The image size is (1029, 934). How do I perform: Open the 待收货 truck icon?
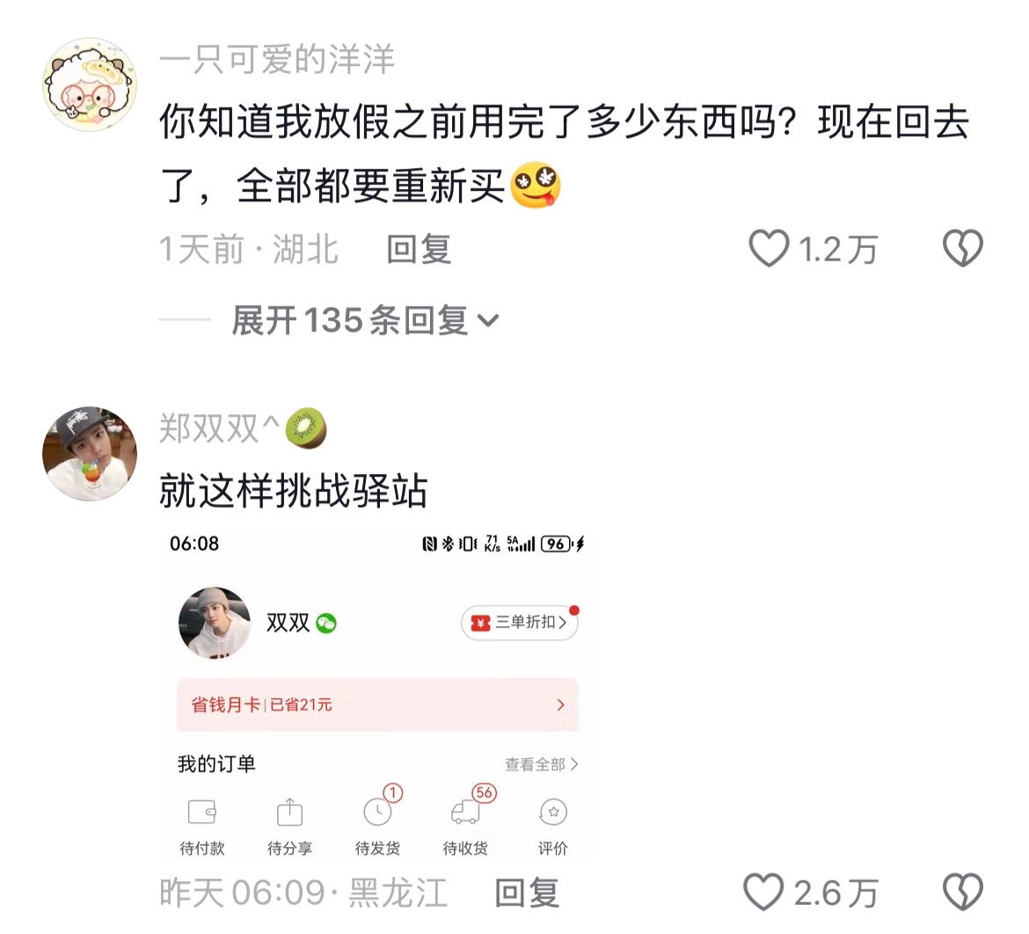point(465,812)
